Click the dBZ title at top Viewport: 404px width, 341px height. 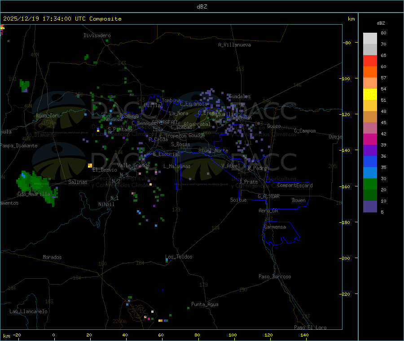(202, 6)
